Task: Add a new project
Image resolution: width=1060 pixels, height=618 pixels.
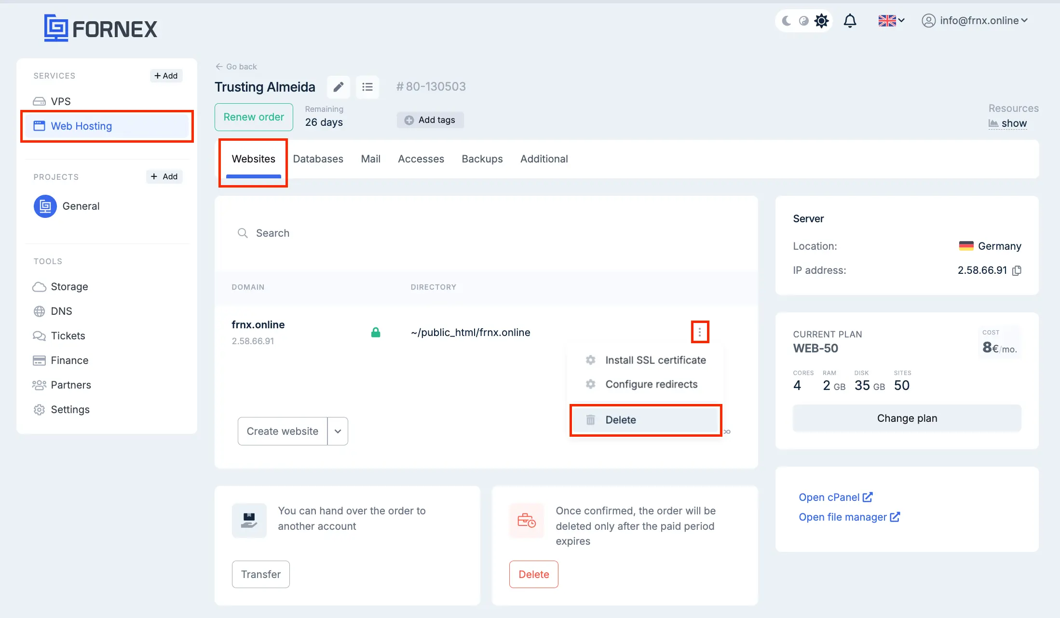Action: (x=164, y=176)
